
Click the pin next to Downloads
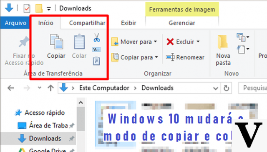[x=71, y=138]
